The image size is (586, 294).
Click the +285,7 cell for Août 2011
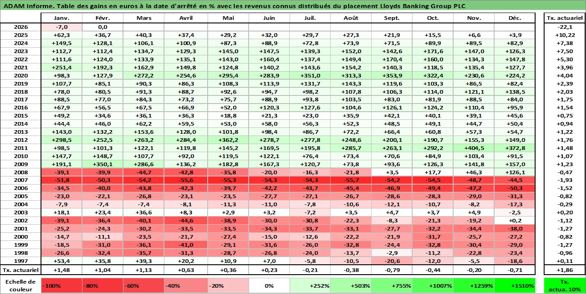pyautogui.click(x=351, y=148)
